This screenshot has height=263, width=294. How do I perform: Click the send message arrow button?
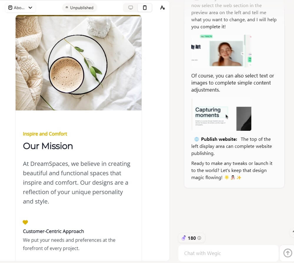[287, 253]
